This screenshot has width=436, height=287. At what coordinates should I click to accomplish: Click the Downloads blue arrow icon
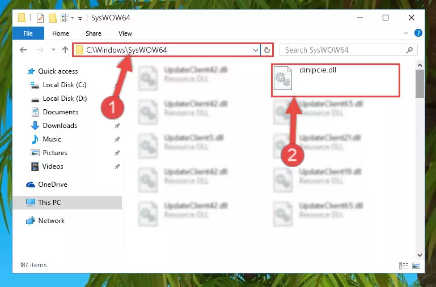click(x=35, y=126)
